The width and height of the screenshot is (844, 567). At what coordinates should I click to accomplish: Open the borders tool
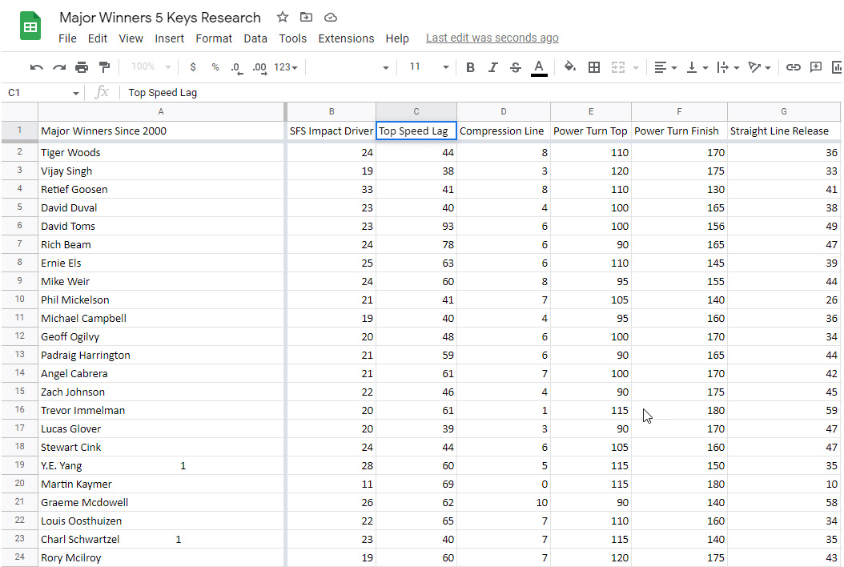pos(593,67)
